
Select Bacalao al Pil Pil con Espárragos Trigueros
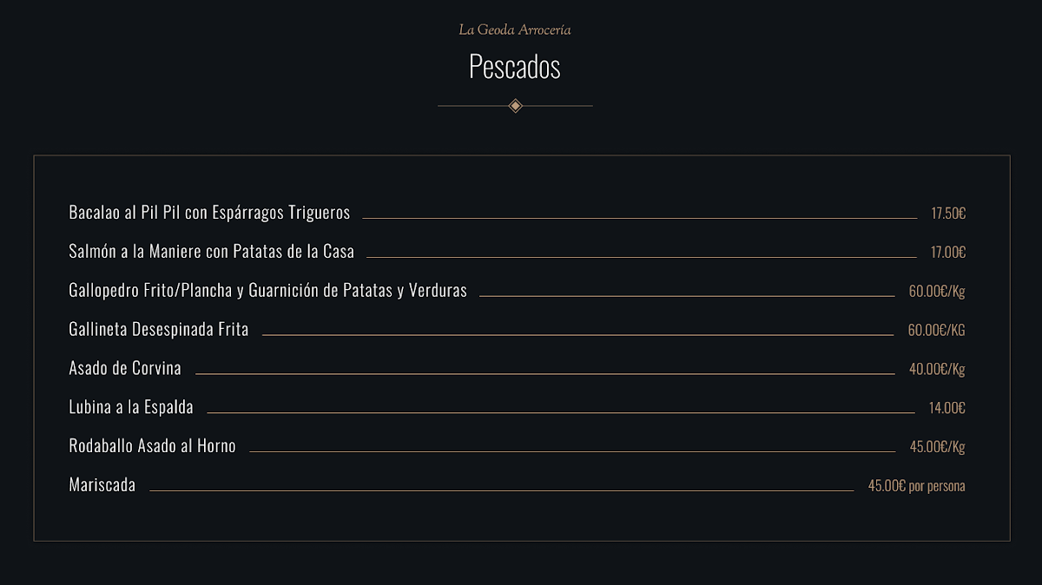click(209, 213)
